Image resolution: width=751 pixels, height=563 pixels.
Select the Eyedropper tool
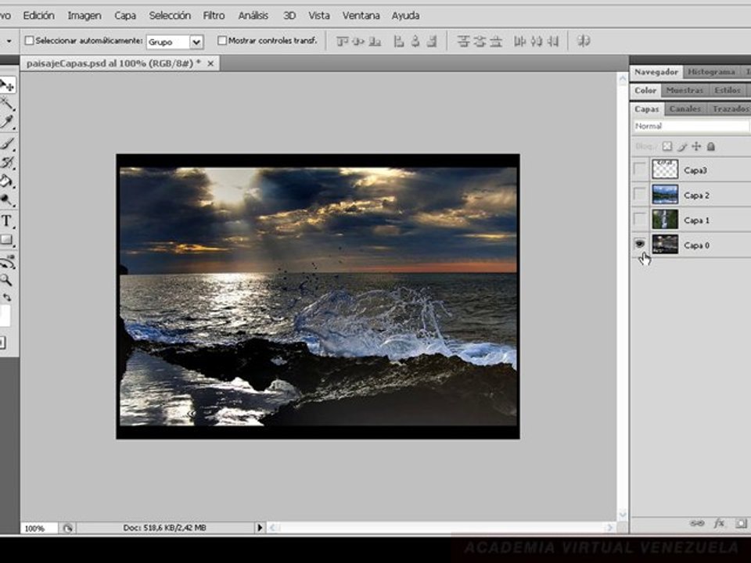(6, 122)
